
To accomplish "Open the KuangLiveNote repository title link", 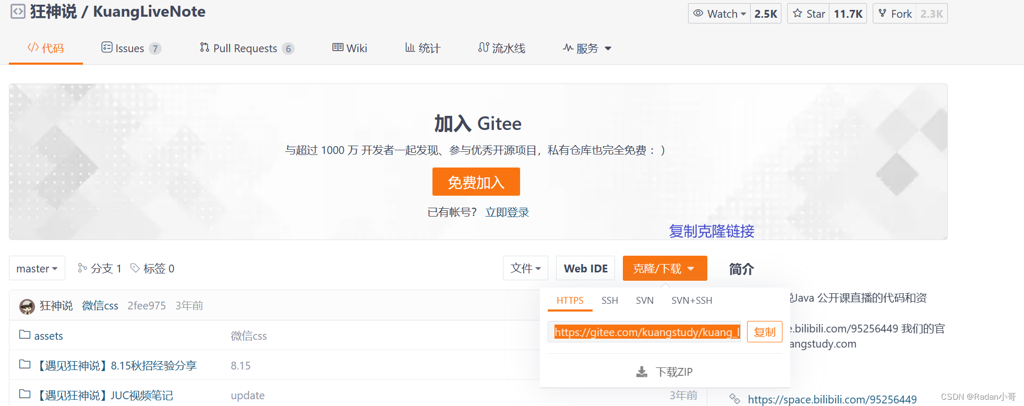I will [x=149, y=11].
